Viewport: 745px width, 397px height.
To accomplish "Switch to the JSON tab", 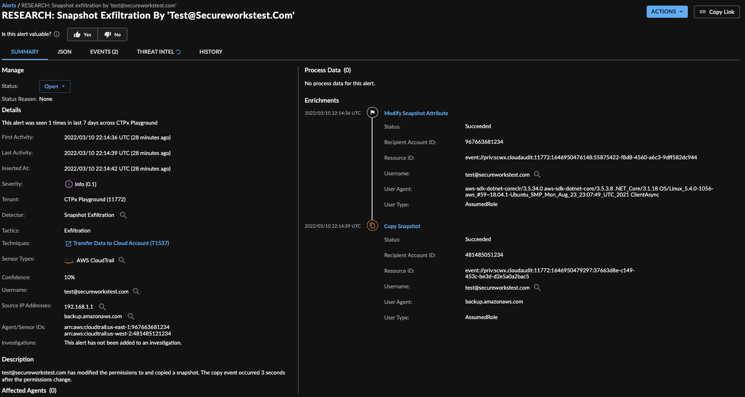I will click(65, 52).
